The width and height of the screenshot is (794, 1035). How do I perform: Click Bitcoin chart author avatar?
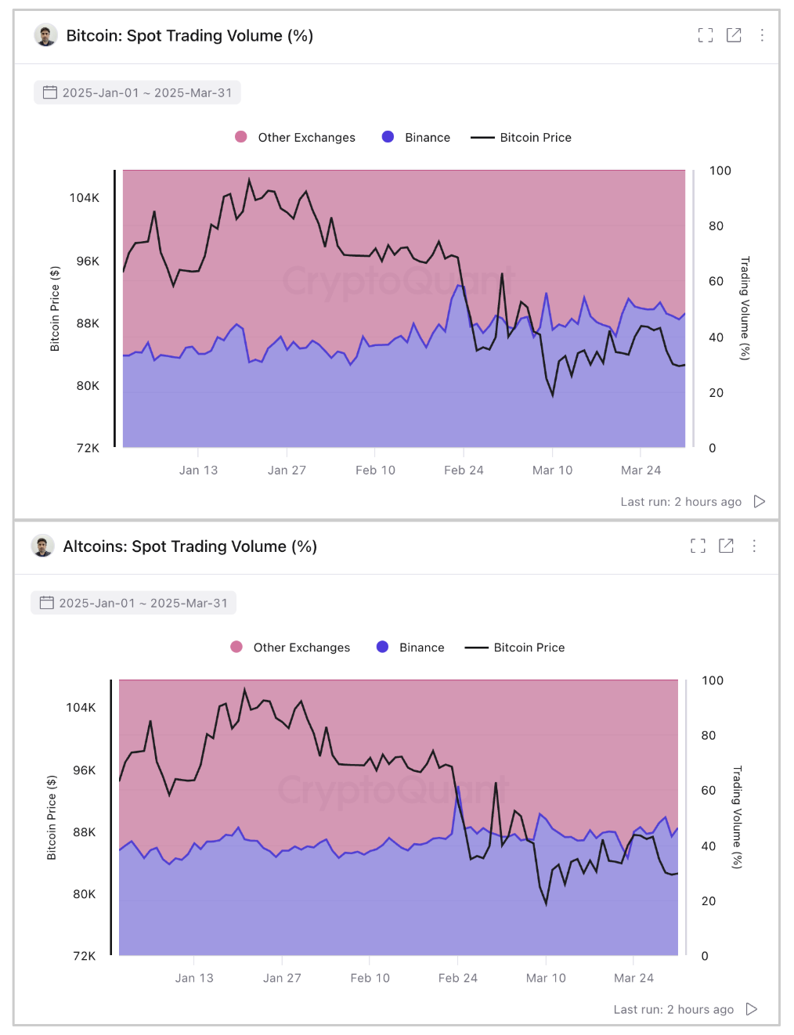coord(46,35)
